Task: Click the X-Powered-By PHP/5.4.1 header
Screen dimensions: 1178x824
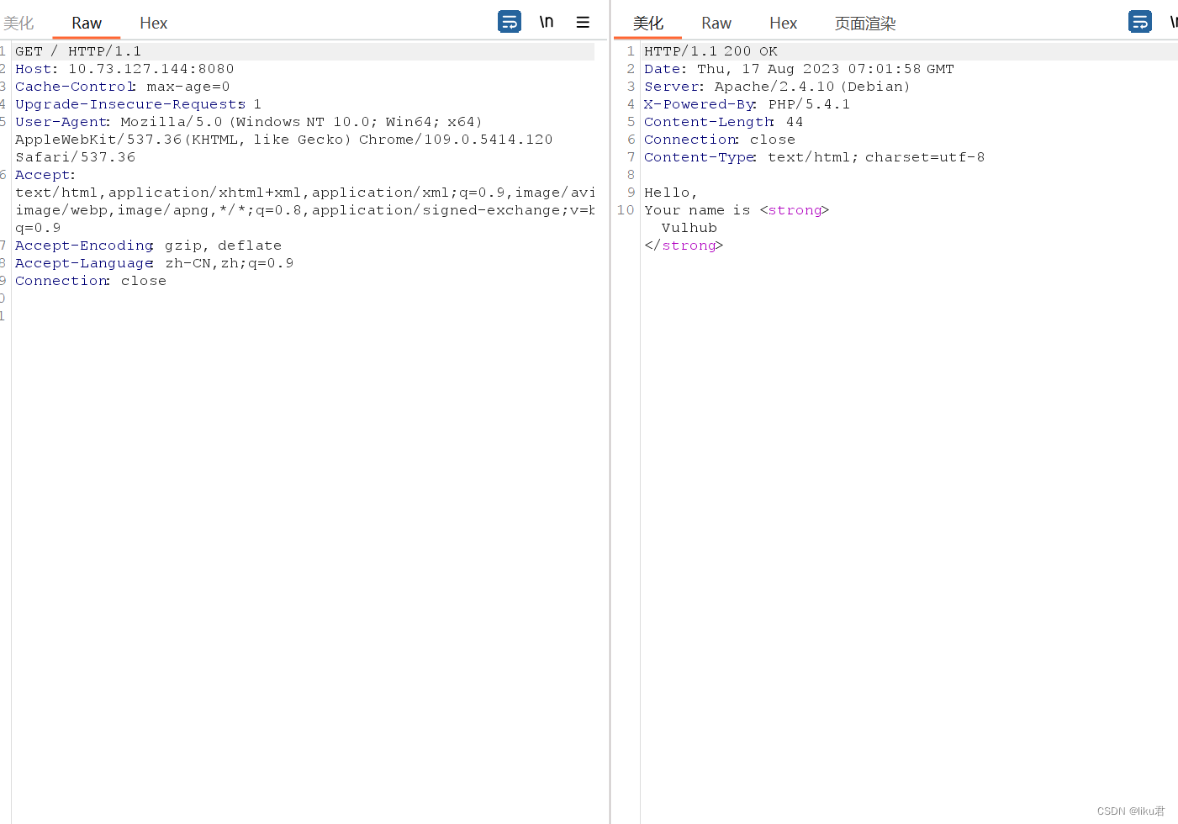Action: coord(747,104)
